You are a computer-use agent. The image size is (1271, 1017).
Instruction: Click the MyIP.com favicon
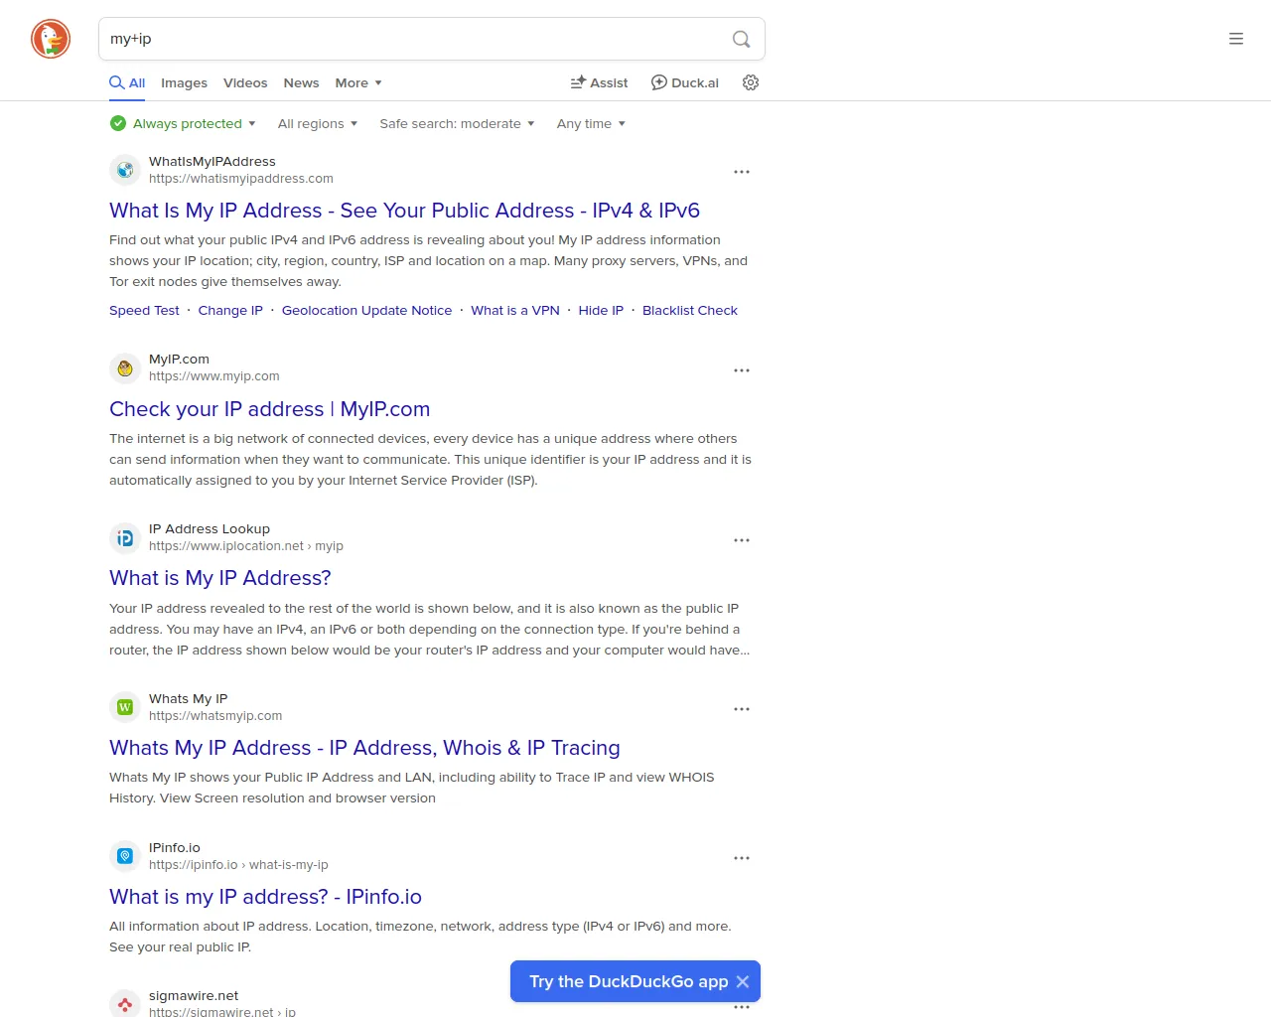(125, 368)
